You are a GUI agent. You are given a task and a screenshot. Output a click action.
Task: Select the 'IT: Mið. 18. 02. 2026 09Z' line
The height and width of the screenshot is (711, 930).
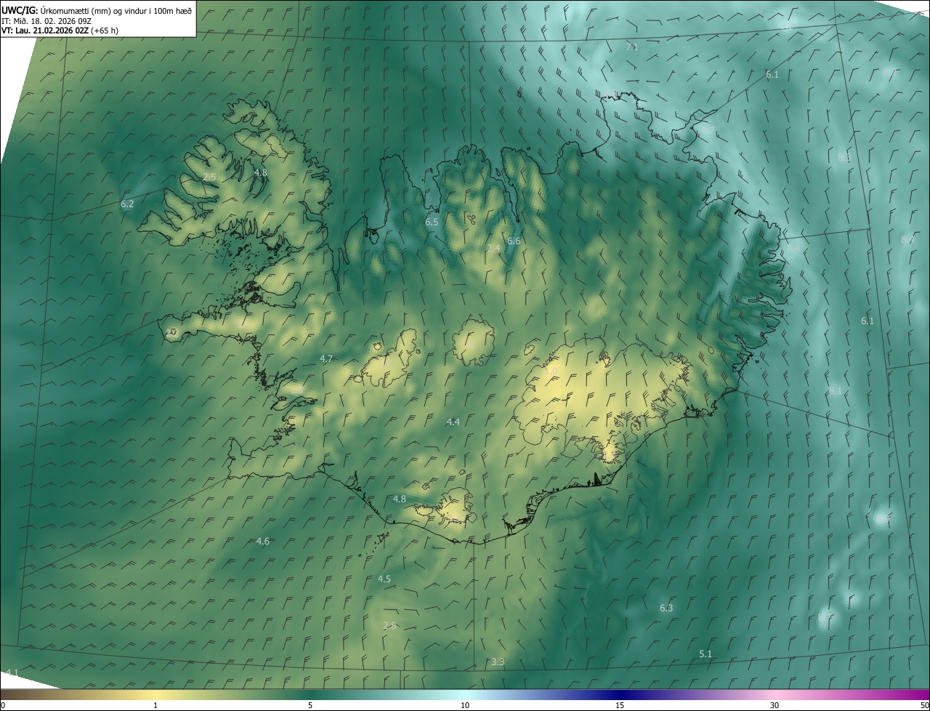coord(46,20)
